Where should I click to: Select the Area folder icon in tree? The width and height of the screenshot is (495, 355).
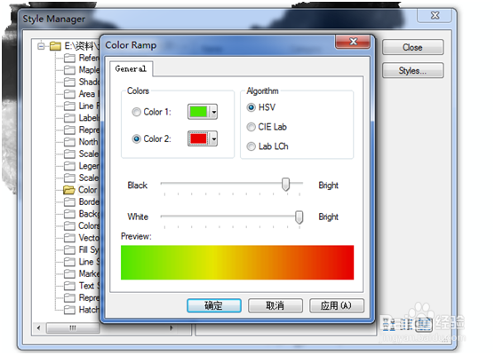click(x=69, y=94)
